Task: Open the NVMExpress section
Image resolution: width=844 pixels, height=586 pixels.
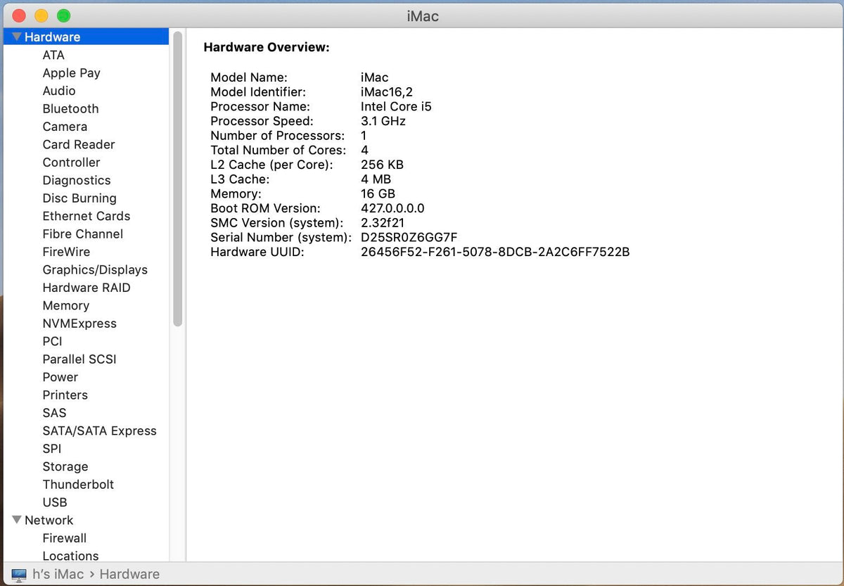Action: 79,324
